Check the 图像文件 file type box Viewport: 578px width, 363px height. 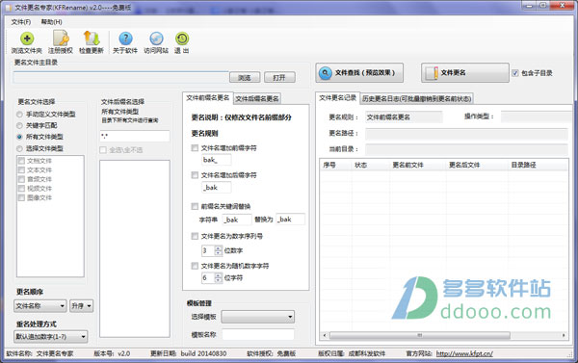21,197
